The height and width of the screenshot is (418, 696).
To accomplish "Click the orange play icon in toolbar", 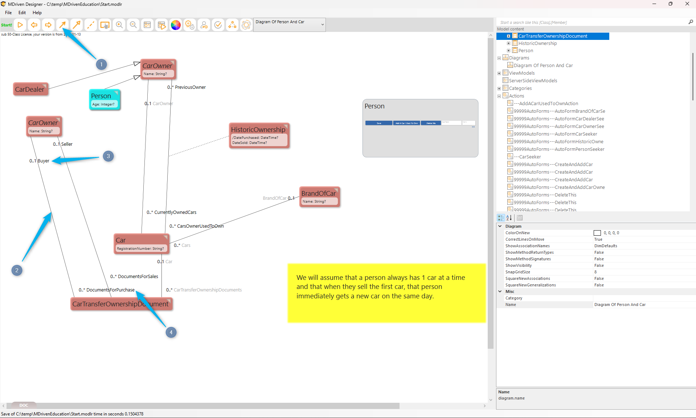I will 20,25.
